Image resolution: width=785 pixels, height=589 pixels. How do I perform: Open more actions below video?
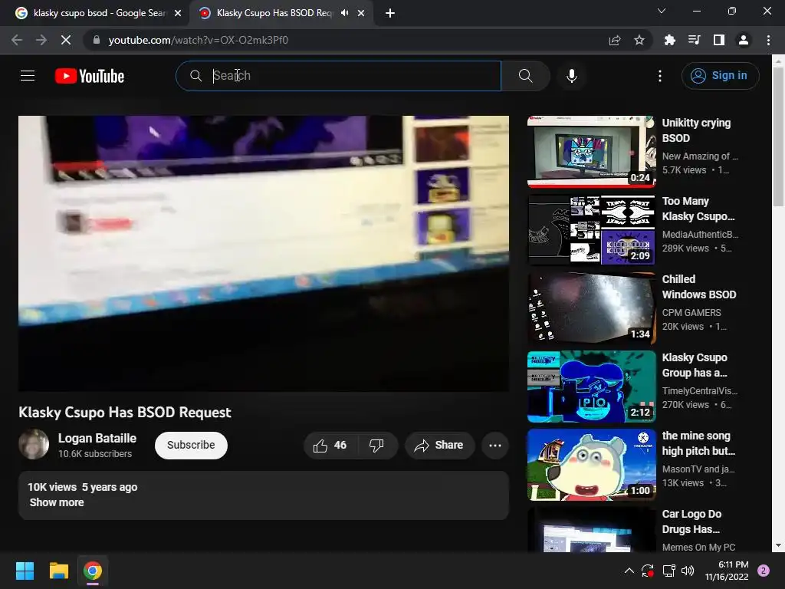coord(495,446)
